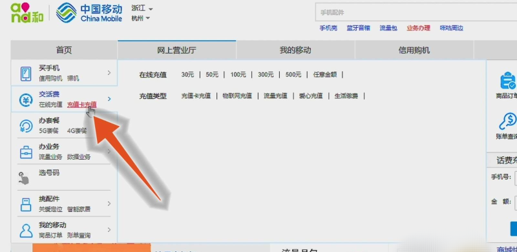The height and width of the screenshot is (252, 517).
Task: Click the 在线充值 link under 交话费
Action: (50, 105)
